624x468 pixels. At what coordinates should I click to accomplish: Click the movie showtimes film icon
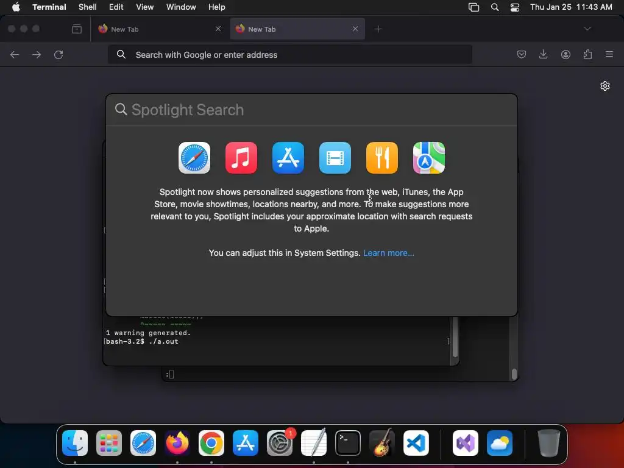[x=335, y=158]
